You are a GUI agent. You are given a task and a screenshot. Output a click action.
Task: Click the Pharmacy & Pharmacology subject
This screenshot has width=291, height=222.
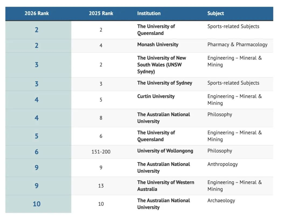(237, 45)
